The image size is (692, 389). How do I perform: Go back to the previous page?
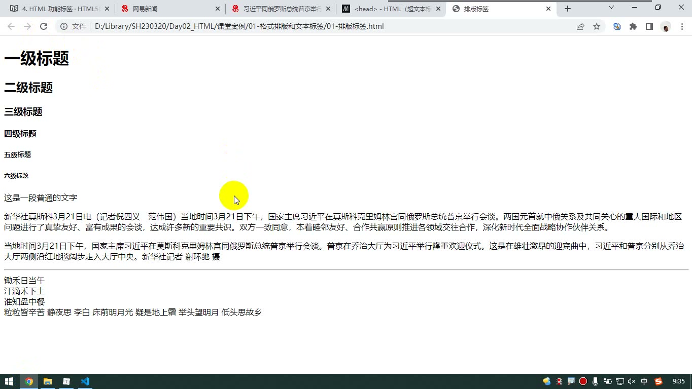pos(11,26)
